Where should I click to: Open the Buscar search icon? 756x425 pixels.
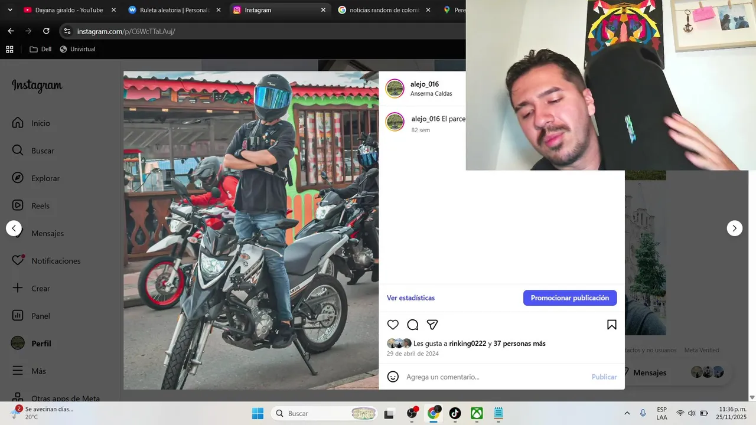click(18, 151)
